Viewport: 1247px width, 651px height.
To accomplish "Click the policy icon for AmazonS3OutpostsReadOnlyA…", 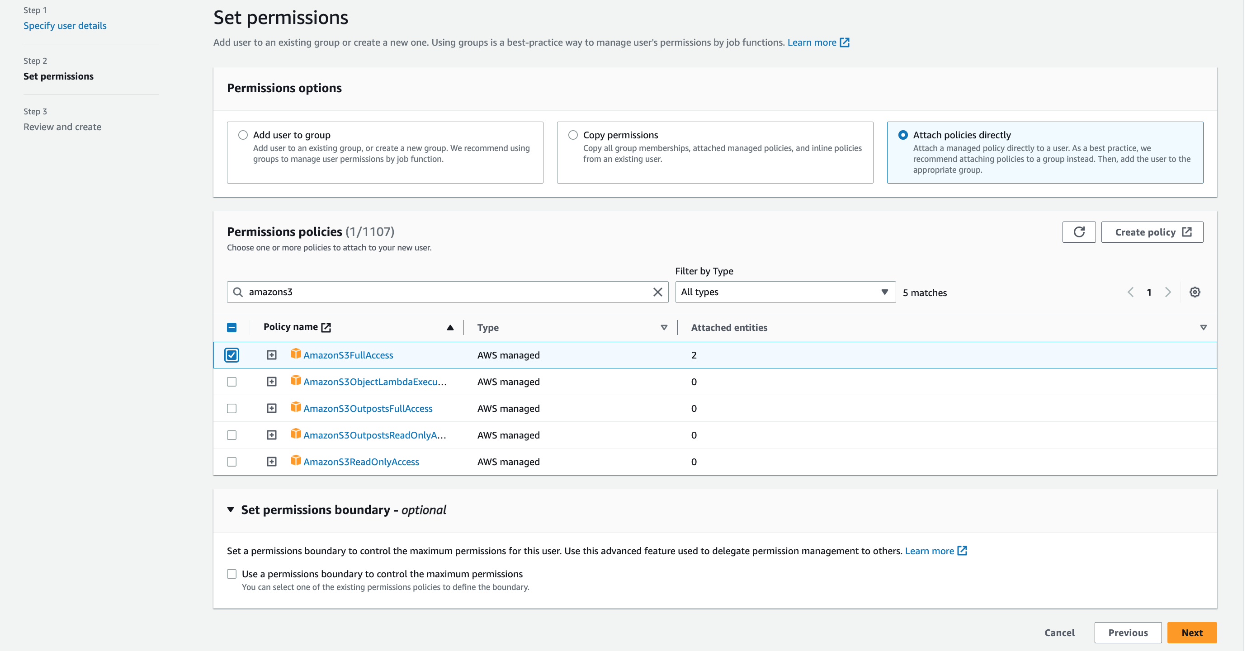I will (295, 434).
